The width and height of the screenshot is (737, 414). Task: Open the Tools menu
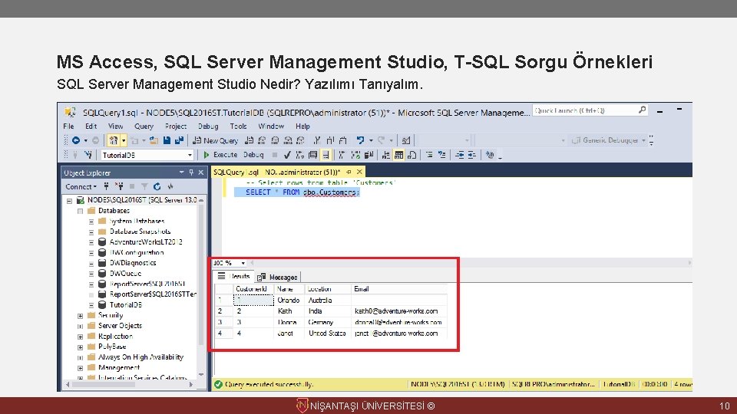tap(238, 127)
